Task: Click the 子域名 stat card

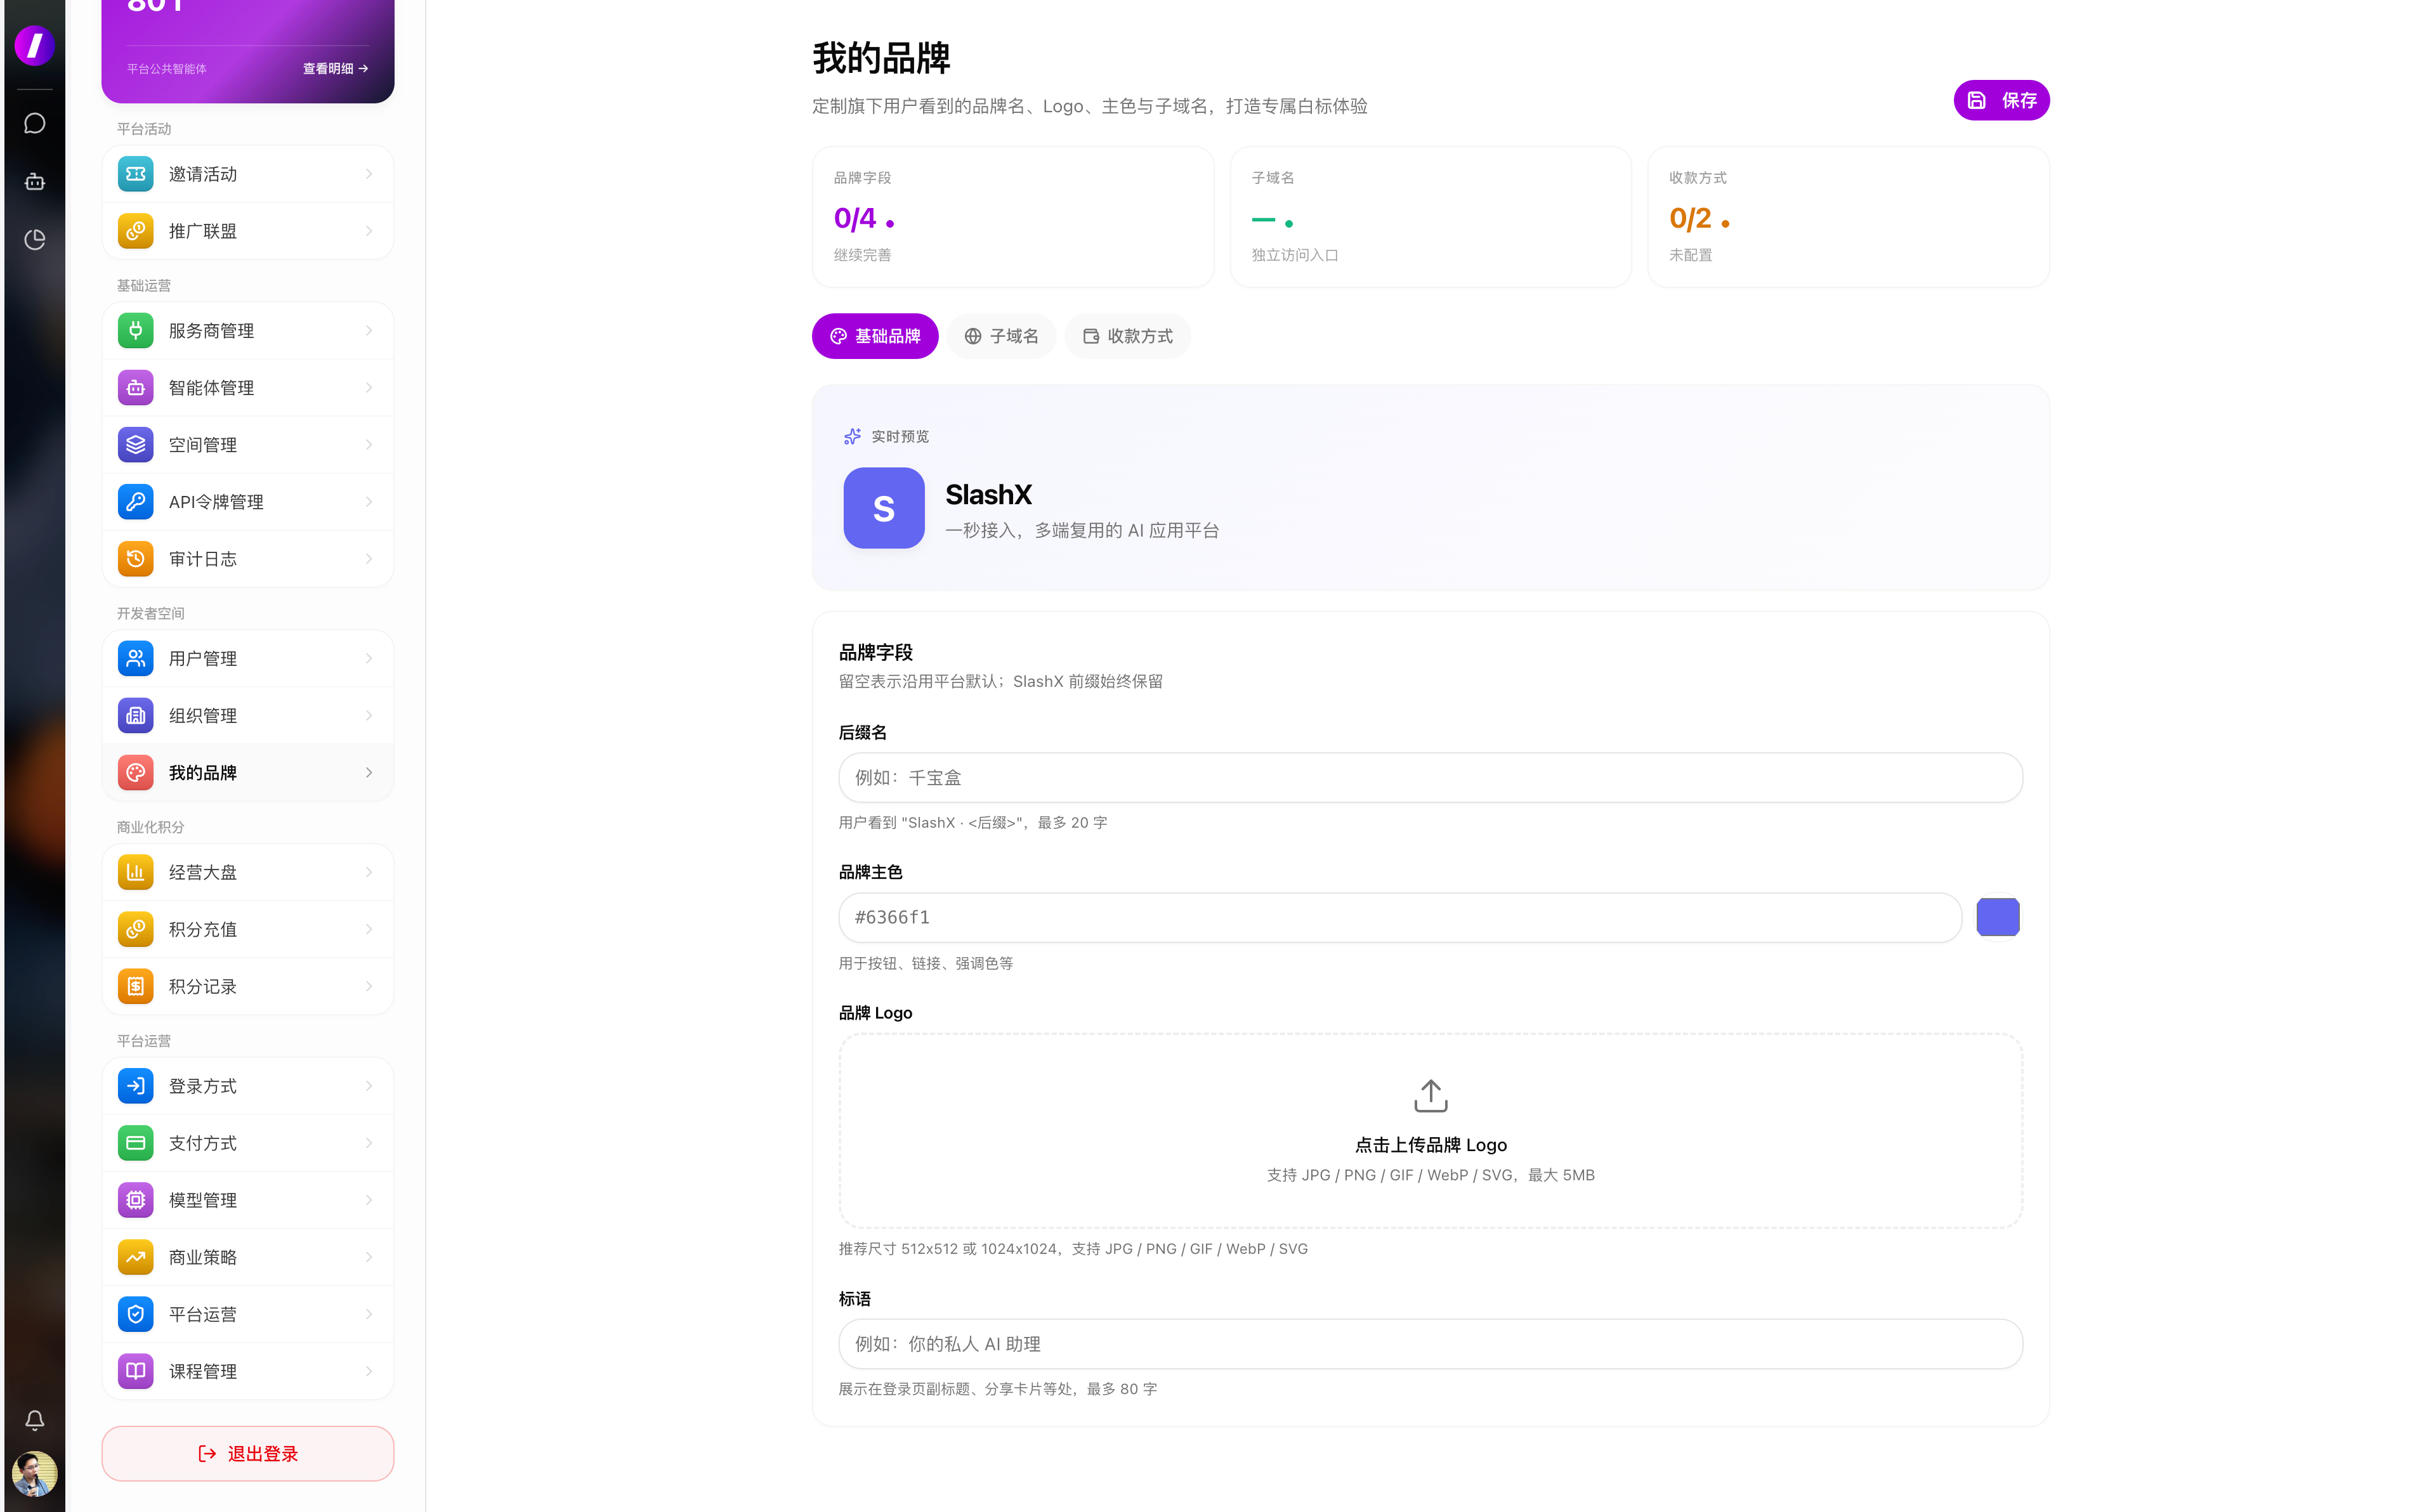Action: pyautogui.click(x=1431, y=217)
